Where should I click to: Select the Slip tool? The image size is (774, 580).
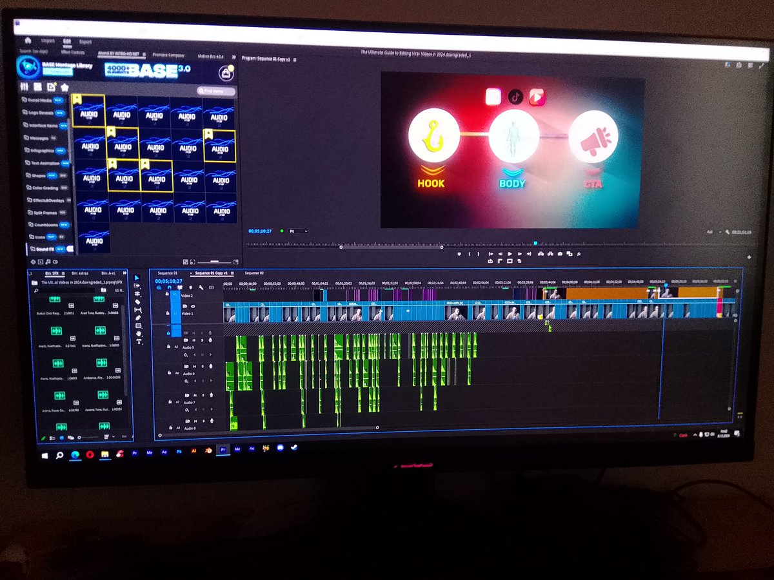point(137,309)
